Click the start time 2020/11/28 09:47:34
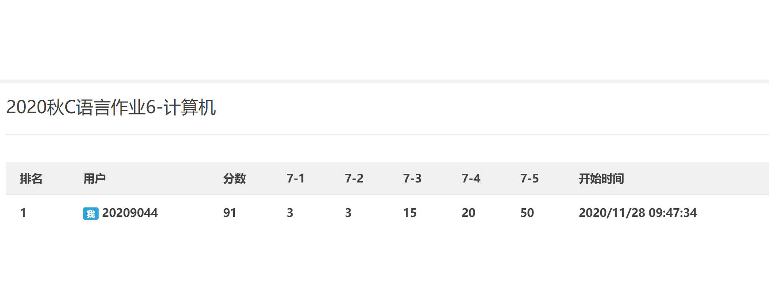 tap(638, 213)
